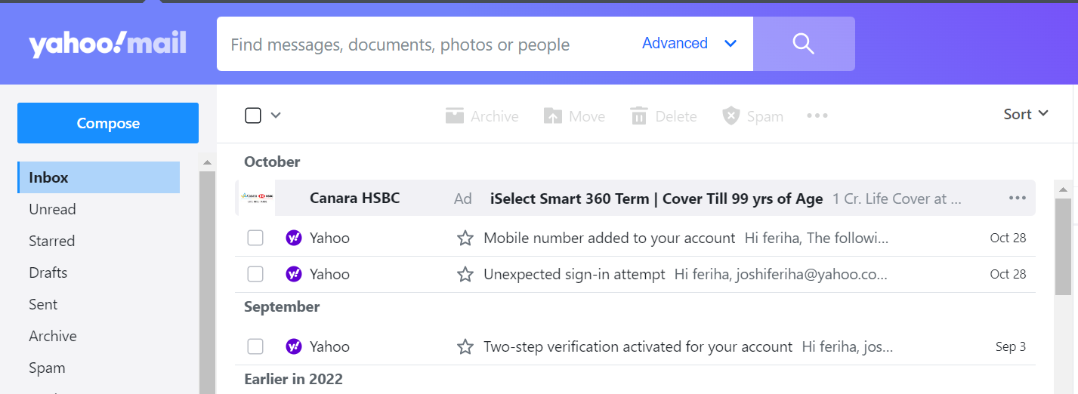Screen dimensions: 1078x394
Task: Open the Inbox folder
Action: 99,177
